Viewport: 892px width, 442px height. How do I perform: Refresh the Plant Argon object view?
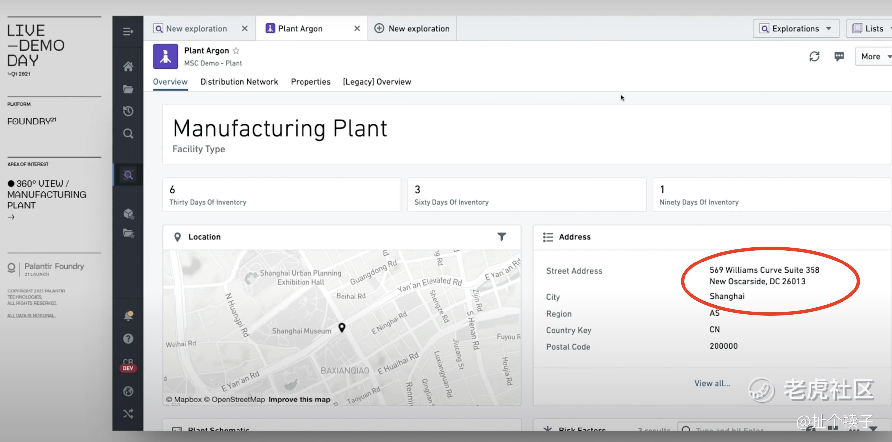pos(814,56)
